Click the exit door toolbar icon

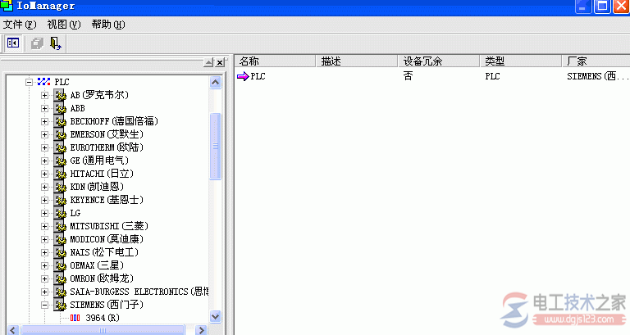[55, 43]
